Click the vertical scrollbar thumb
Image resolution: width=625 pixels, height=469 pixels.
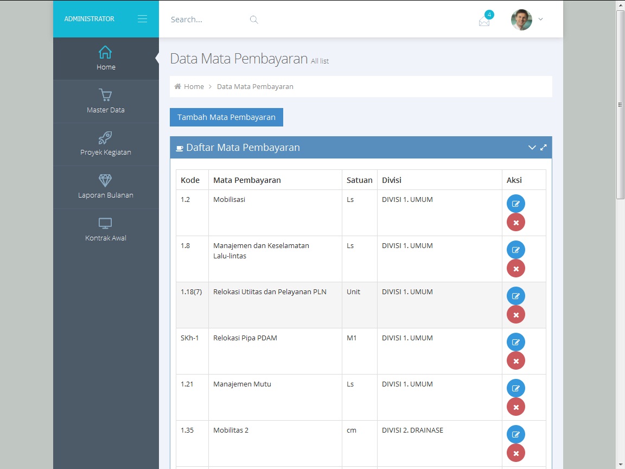click(620, 104)
